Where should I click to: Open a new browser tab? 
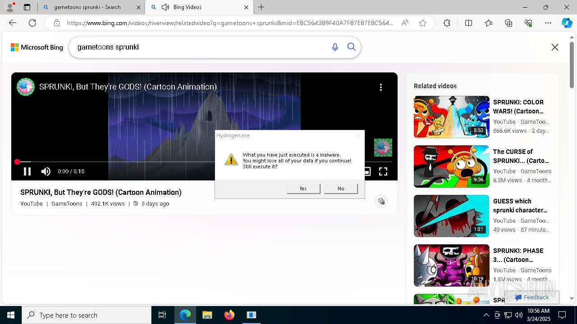tap(261, 7)
